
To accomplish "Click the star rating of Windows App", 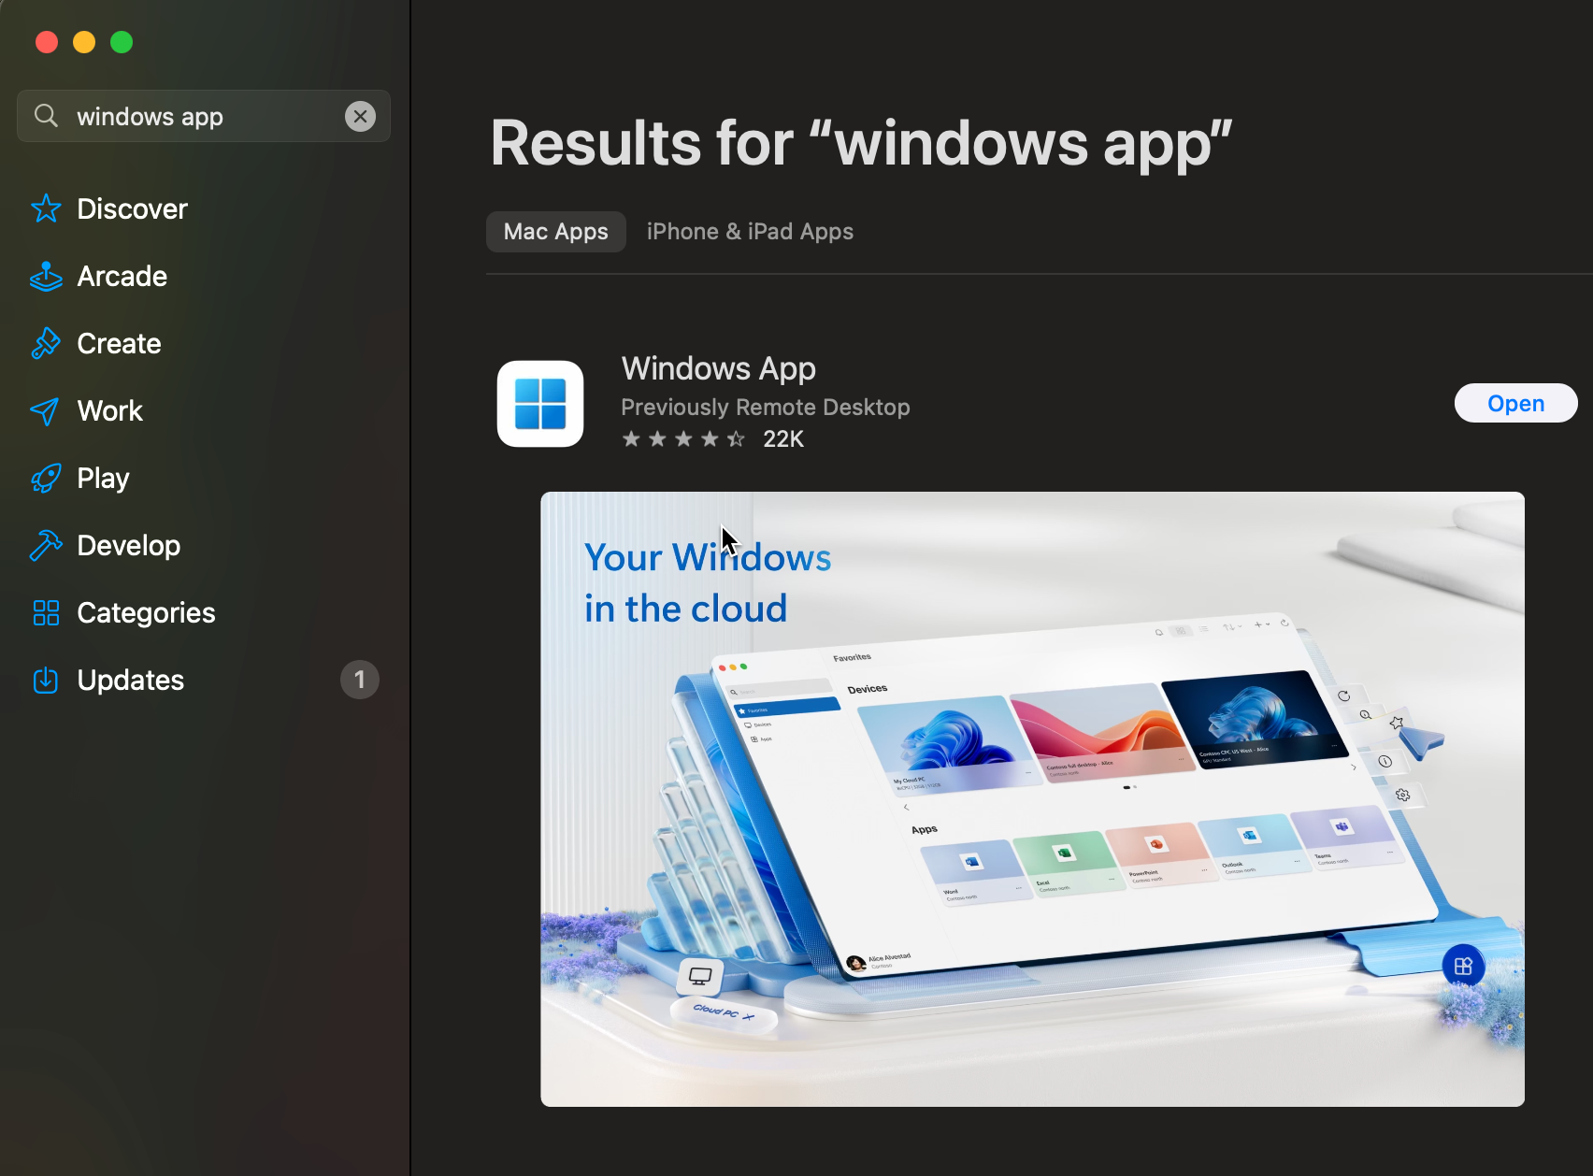I will tap(683, 438).
